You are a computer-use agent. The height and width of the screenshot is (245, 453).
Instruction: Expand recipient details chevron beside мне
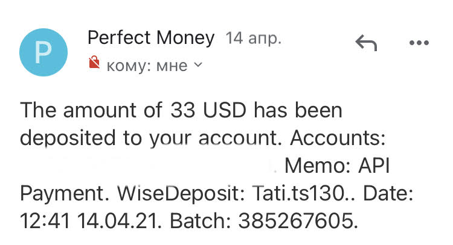tap(198, 64)
